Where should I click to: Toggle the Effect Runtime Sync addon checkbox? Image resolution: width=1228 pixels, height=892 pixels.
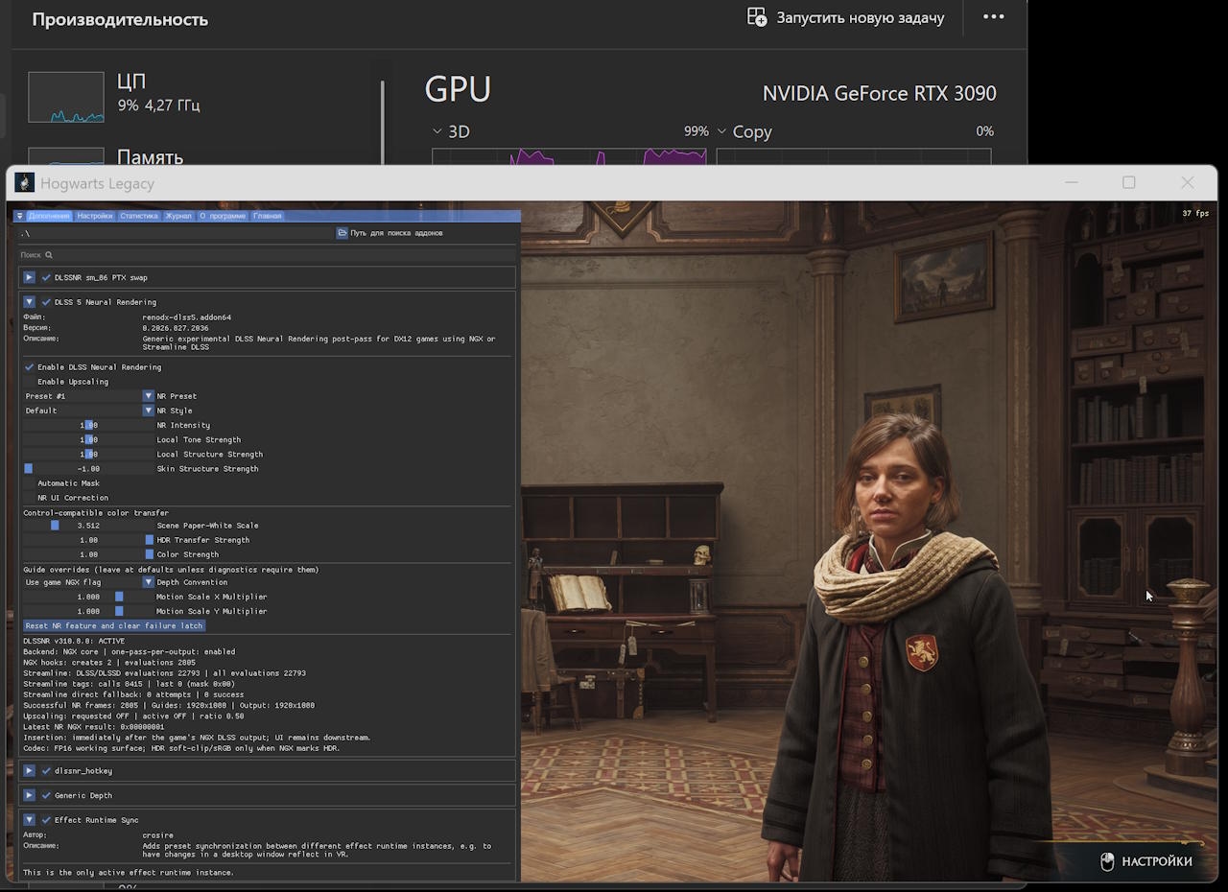point(46,820)
